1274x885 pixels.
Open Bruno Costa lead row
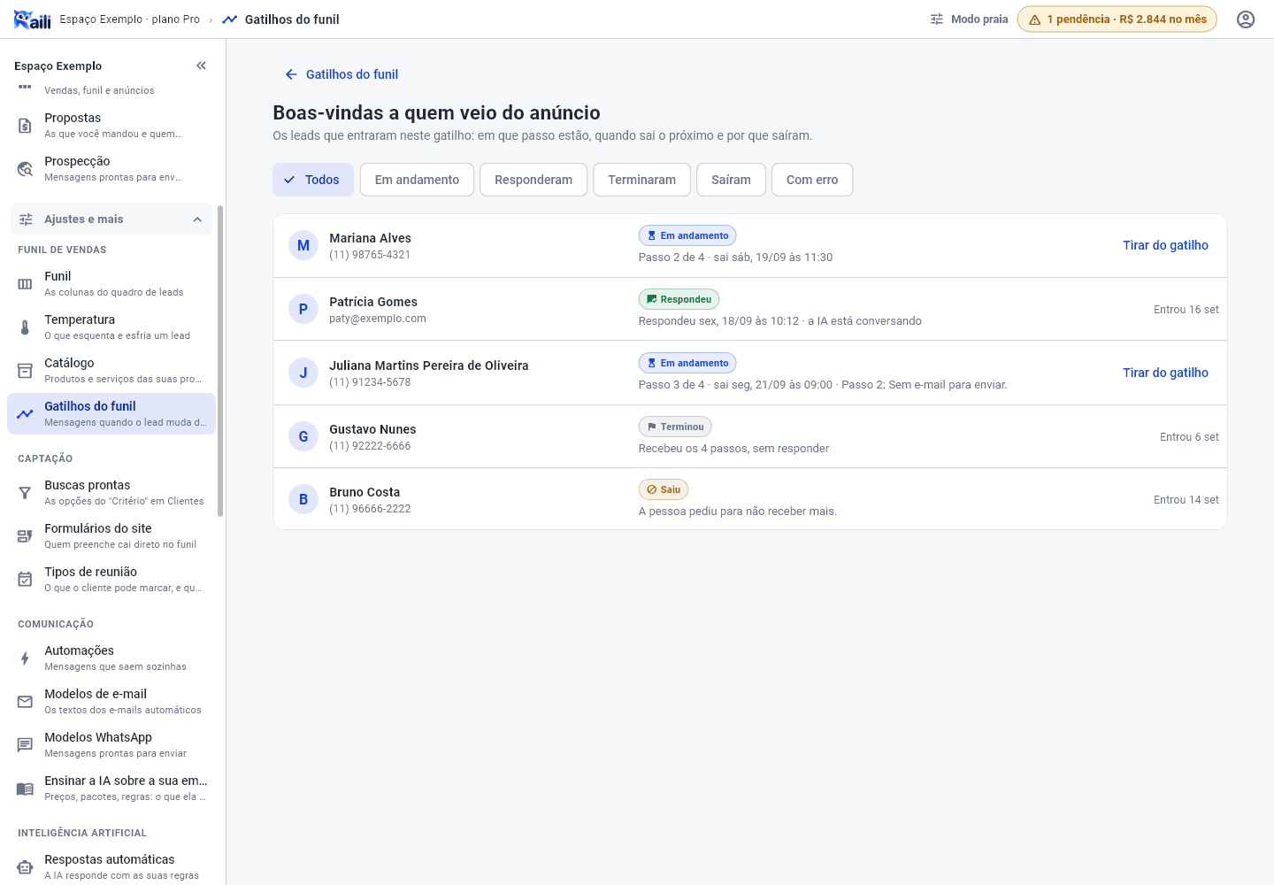click(750, 499)
